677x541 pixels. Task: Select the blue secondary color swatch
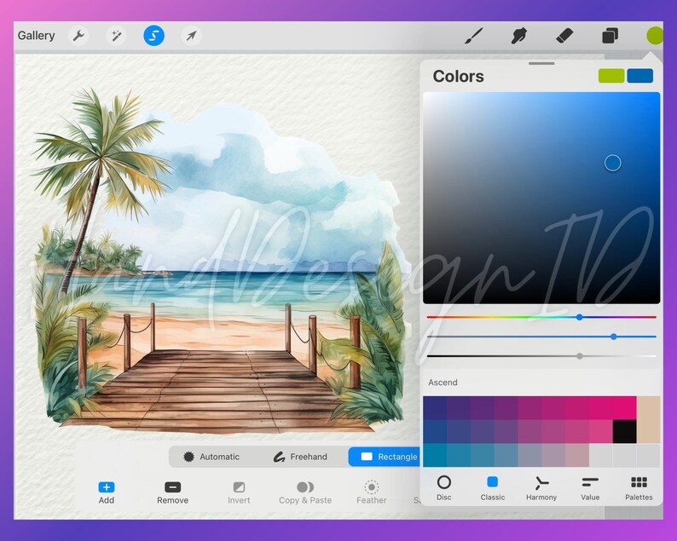[x=639, y=76]
